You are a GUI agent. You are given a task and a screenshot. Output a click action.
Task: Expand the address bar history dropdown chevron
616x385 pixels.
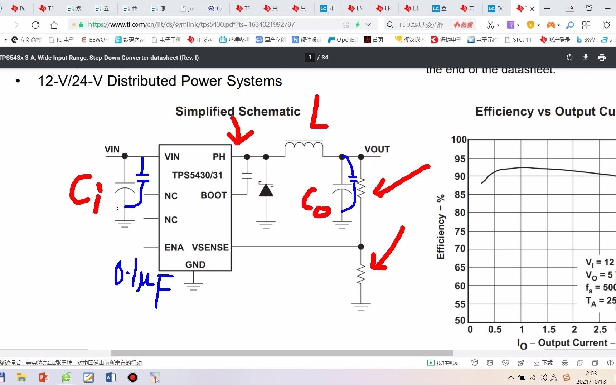(x=368, y=25)
